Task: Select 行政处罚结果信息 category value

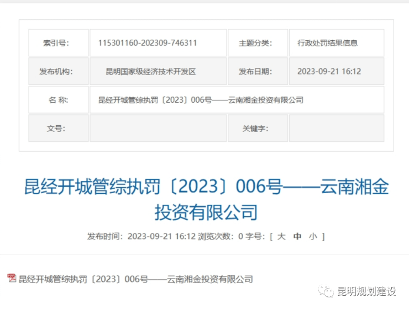Action: pos(327,43)
